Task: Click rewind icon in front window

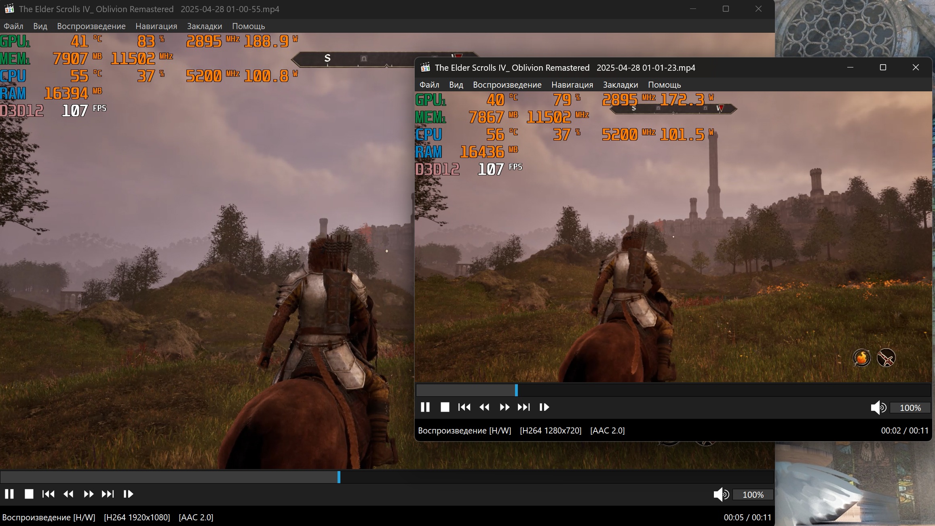Action: tap(484, 407)
